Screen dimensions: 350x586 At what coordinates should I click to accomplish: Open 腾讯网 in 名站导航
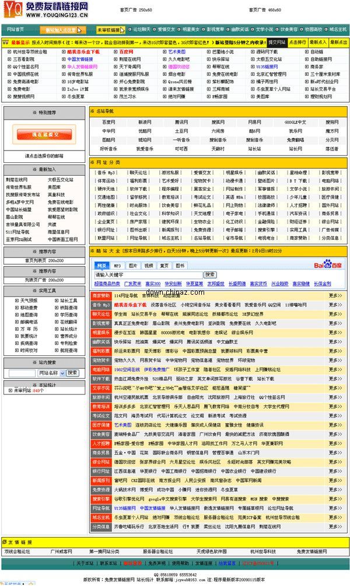[181, 122]
